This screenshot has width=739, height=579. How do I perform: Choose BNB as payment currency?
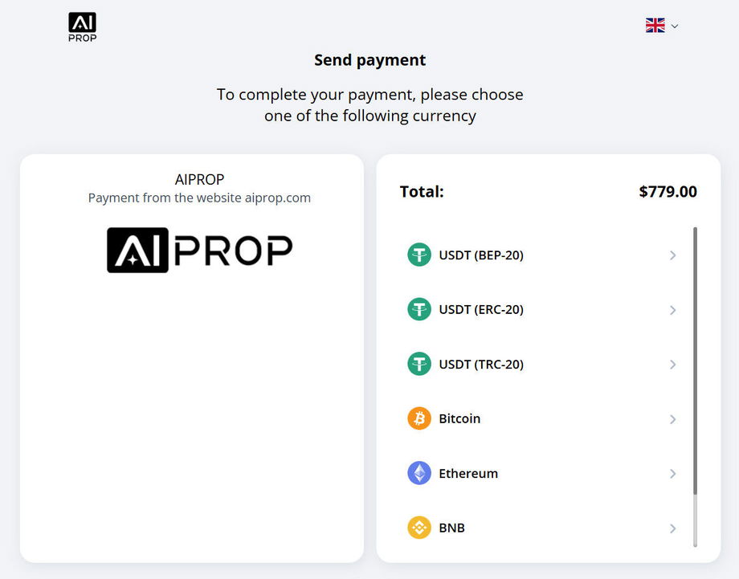452,528
